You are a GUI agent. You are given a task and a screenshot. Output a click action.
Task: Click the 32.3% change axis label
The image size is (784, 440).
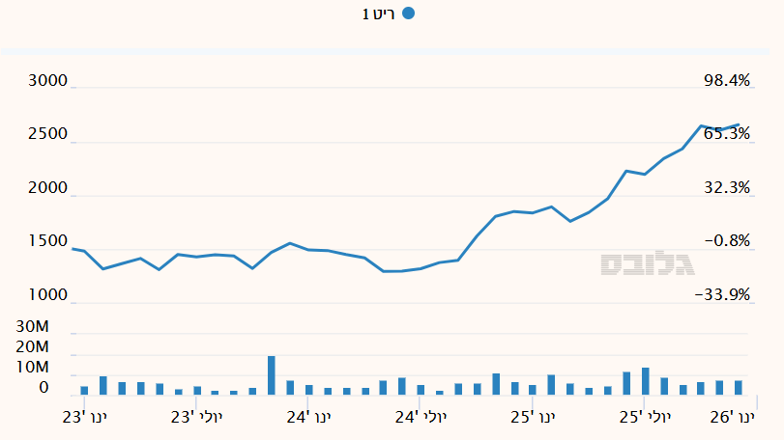[x=727, y=188]
